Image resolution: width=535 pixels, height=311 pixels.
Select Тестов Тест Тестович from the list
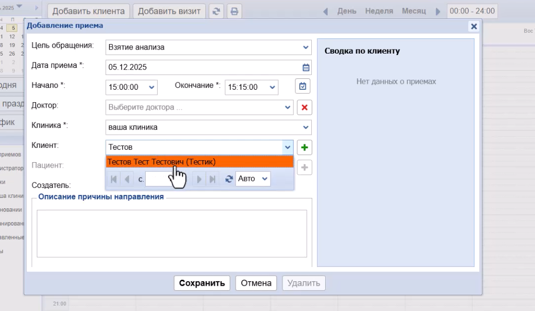(162, 162)
